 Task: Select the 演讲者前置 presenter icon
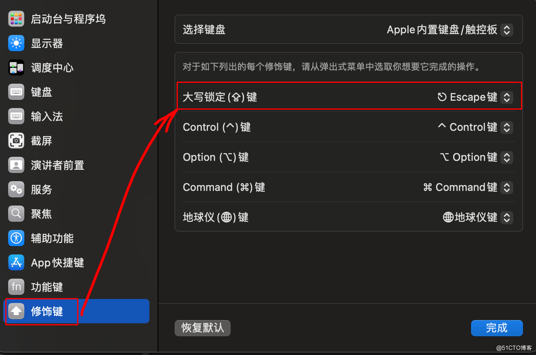tap(16, 165)
